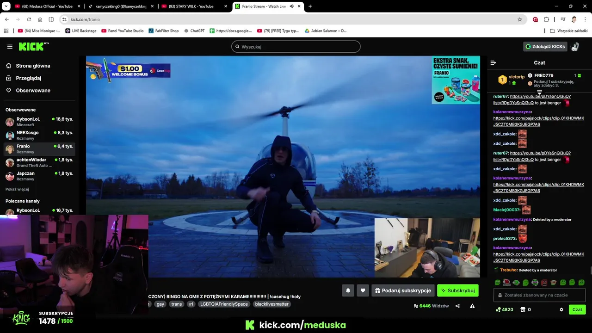Screen dimensions: 592x333
Task: Open RybsonLoL channel in followed list
Action: (x=39, y=122)
